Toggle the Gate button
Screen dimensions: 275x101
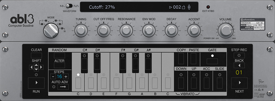coord(212,61)
